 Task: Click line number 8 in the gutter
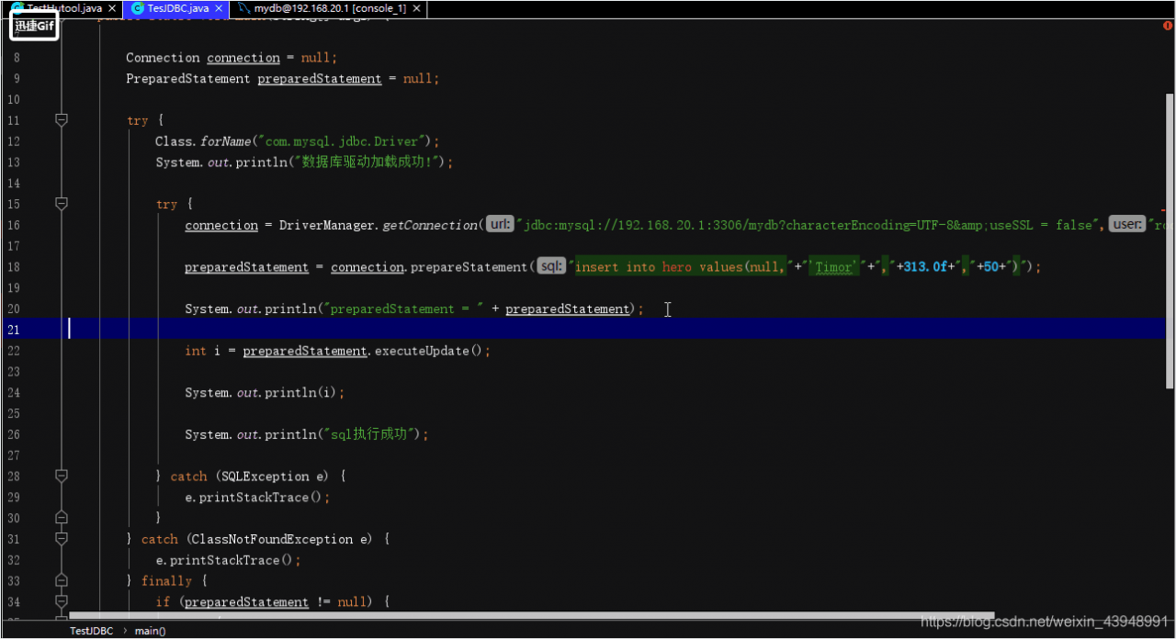click(x=16, y=58)
